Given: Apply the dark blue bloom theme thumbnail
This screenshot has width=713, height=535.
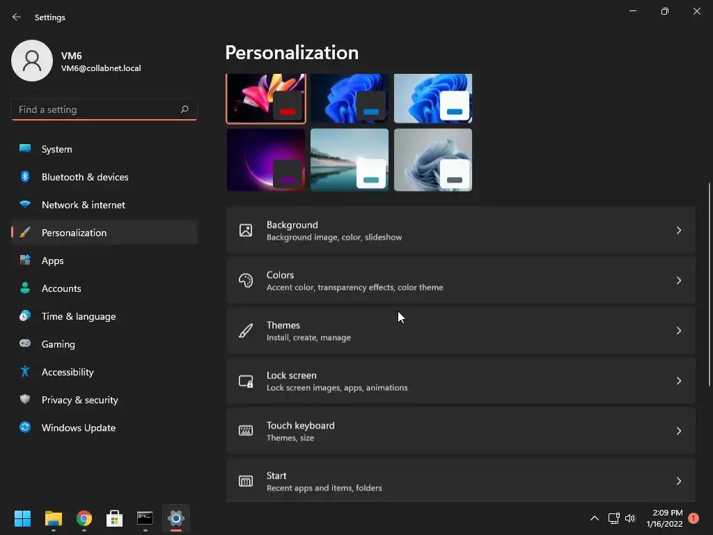Looking at the screenshot, I should pyautogui.click(x=350, y=98).
